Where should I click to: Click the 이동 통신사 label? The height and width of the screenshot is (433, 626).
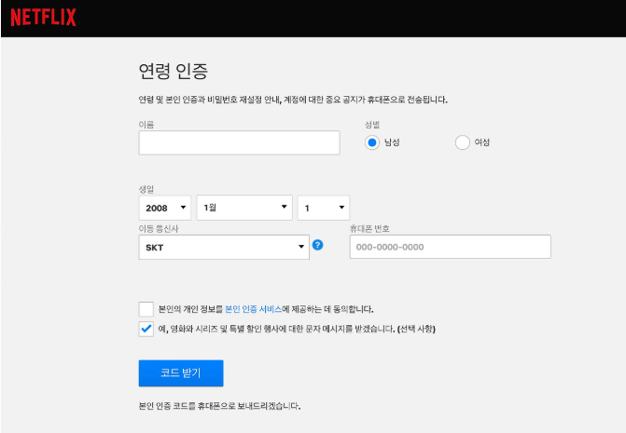click(x=159, y=229)
